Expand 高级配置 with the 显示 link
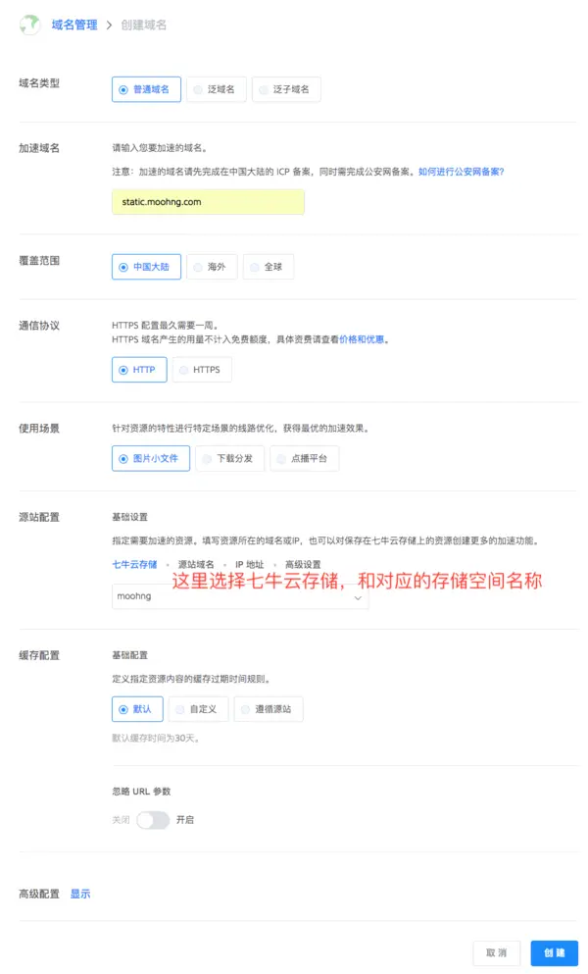588x974 pixels. click(x=80, y=894)
